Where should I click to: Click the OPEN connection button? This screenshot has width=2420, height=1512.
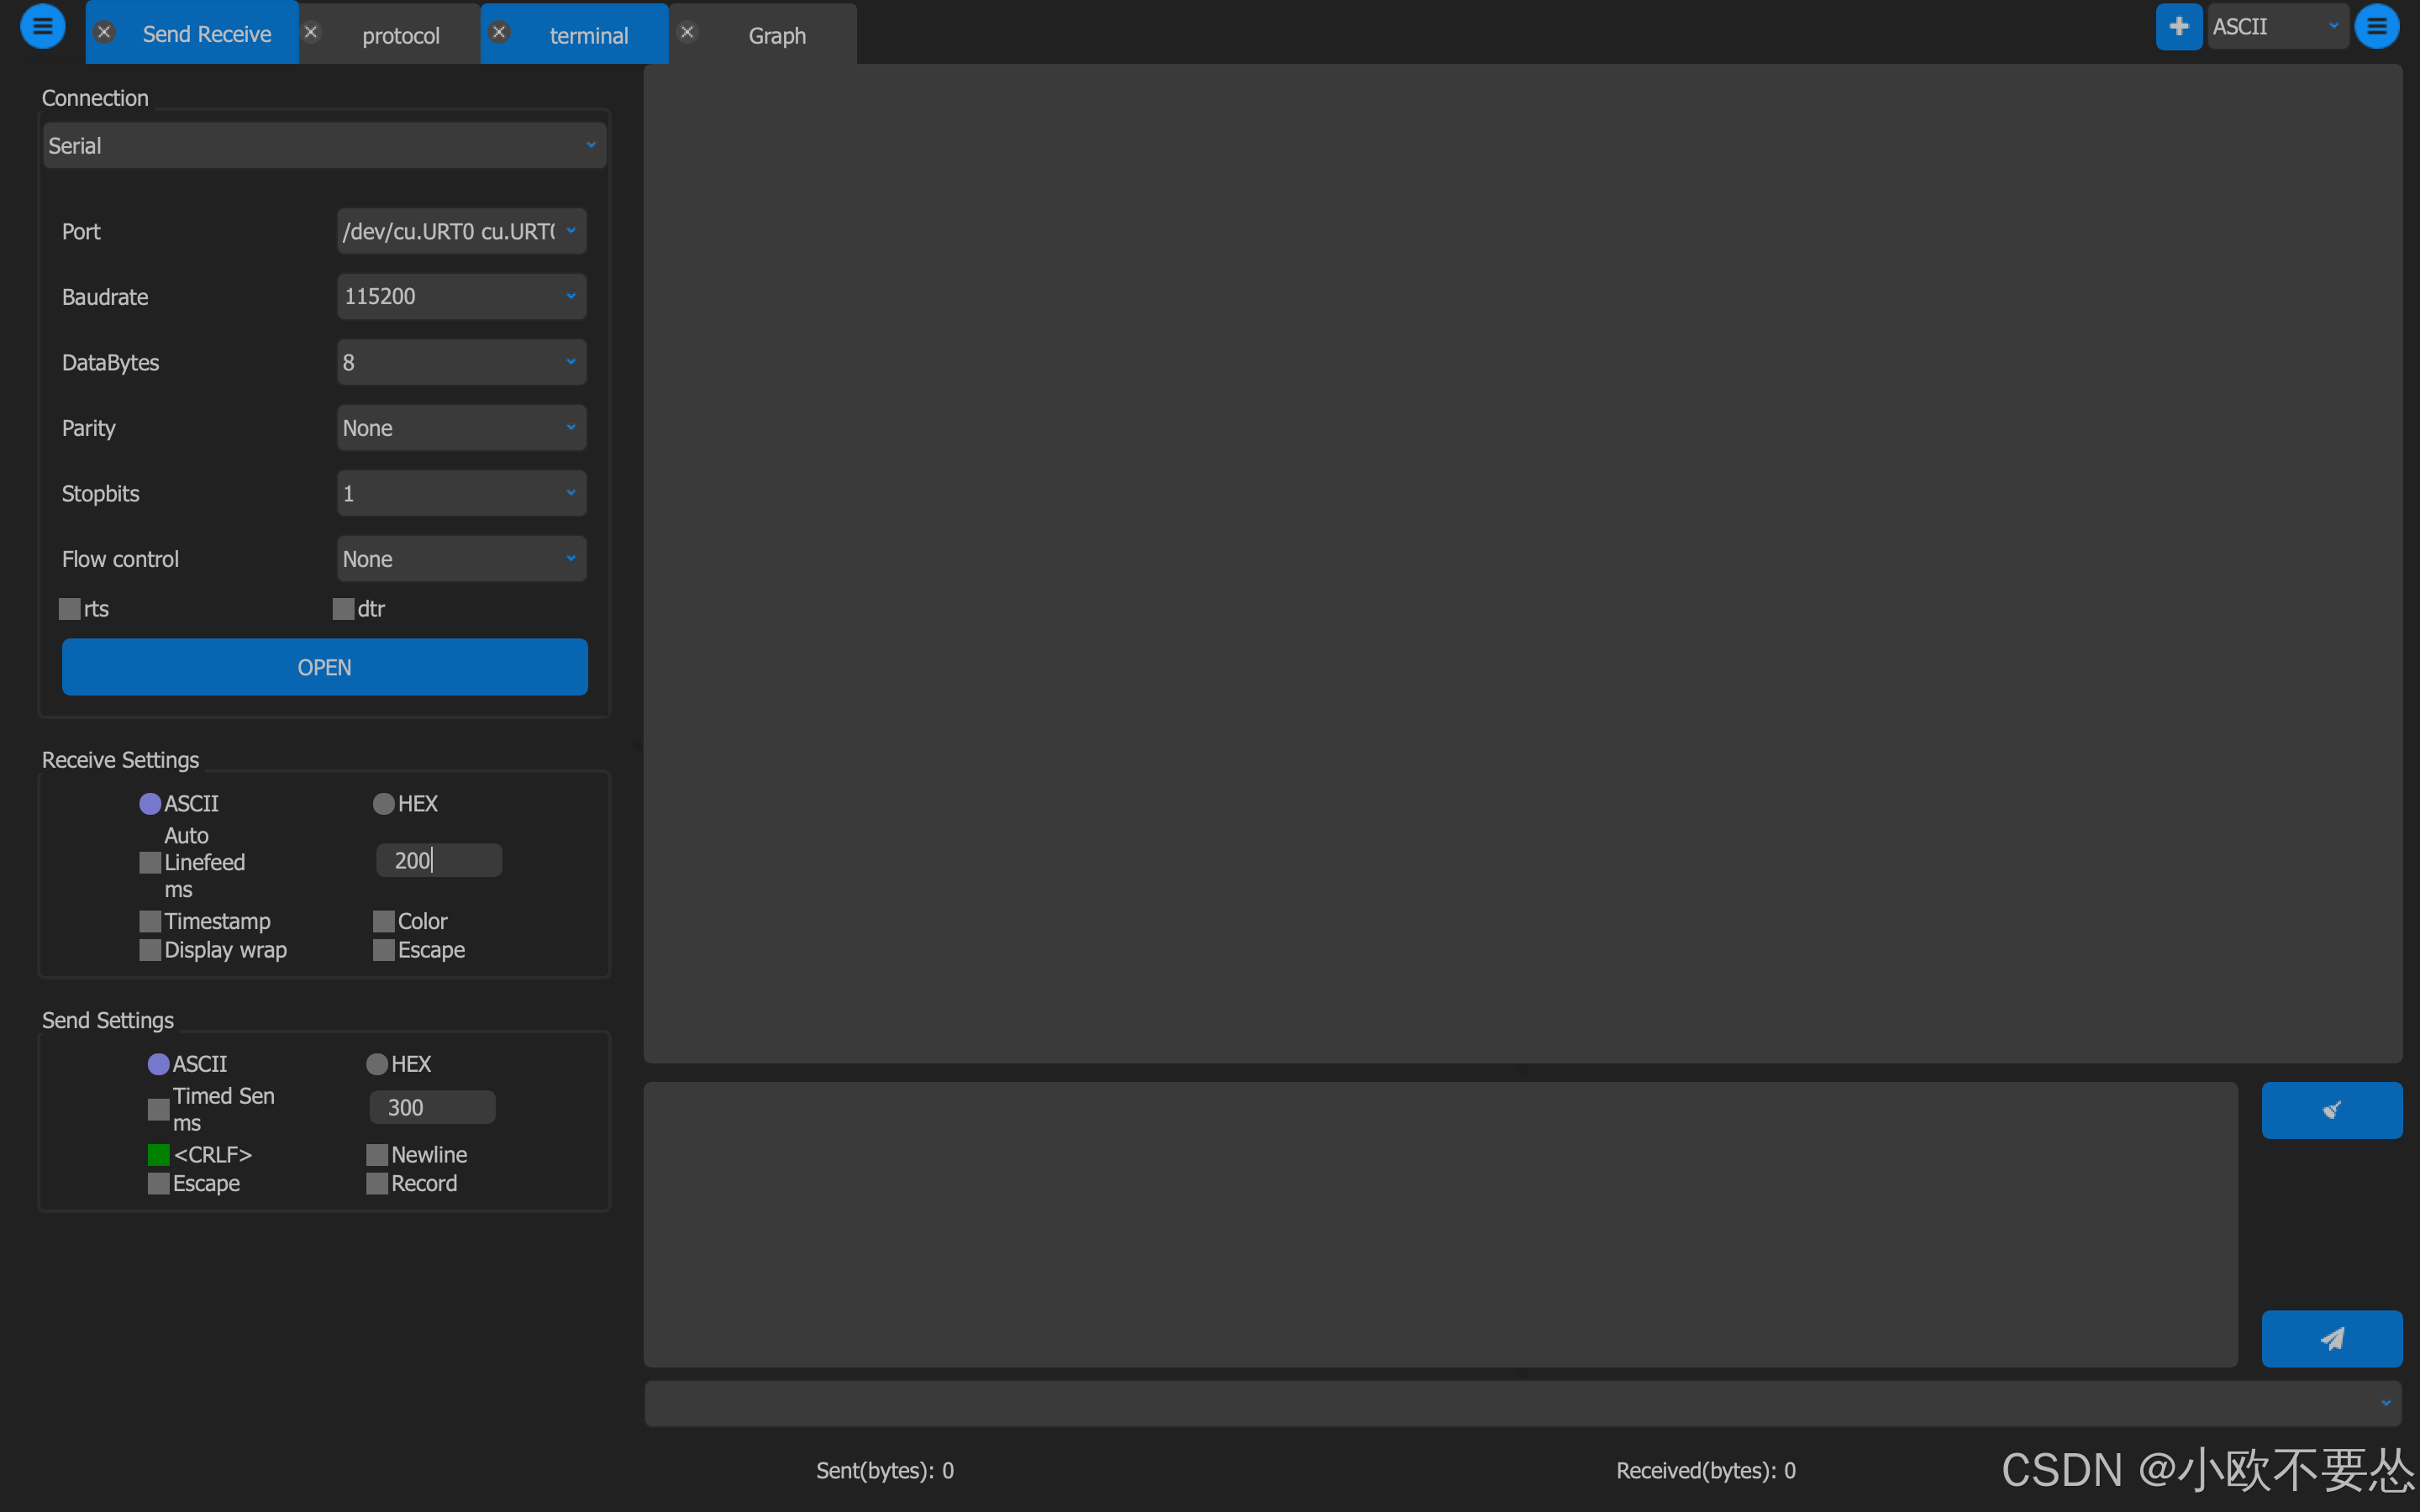(324, 667)
